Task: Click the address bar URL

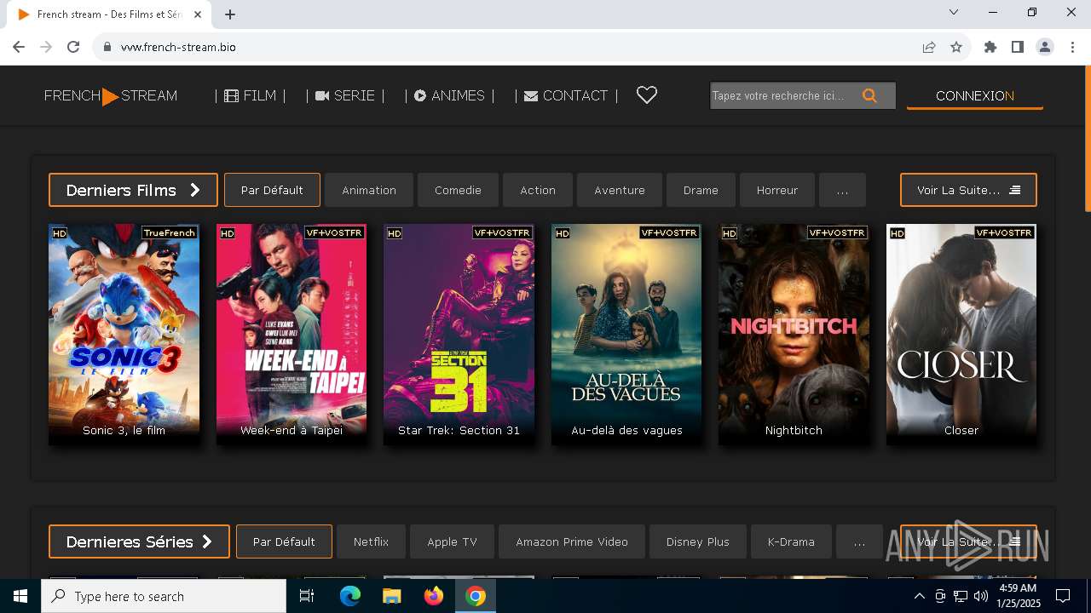Action: pos(178,47)
